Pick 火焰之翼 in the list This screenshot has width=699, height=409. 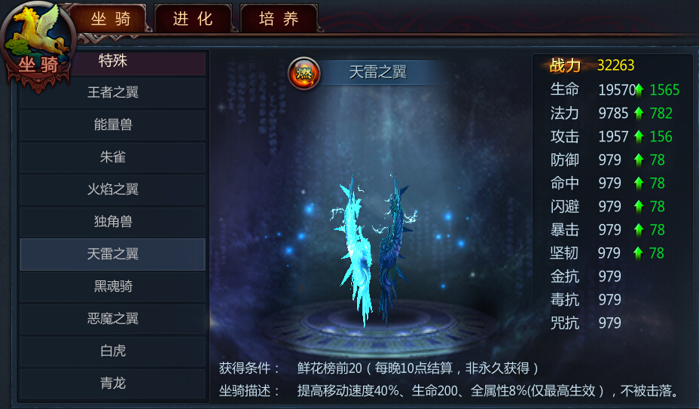coord(112,189)
